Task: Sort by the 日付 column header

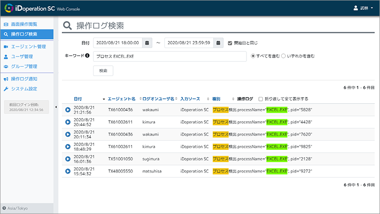Action: tap(78, 99)
